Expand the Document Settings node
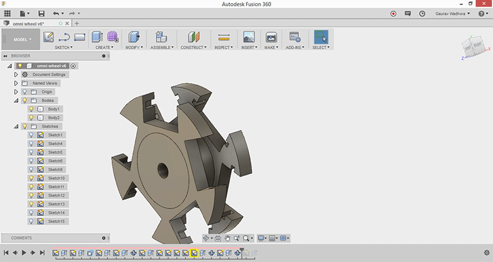The height and width of the screenshot is (262, 493). click(x=16, y=74)
